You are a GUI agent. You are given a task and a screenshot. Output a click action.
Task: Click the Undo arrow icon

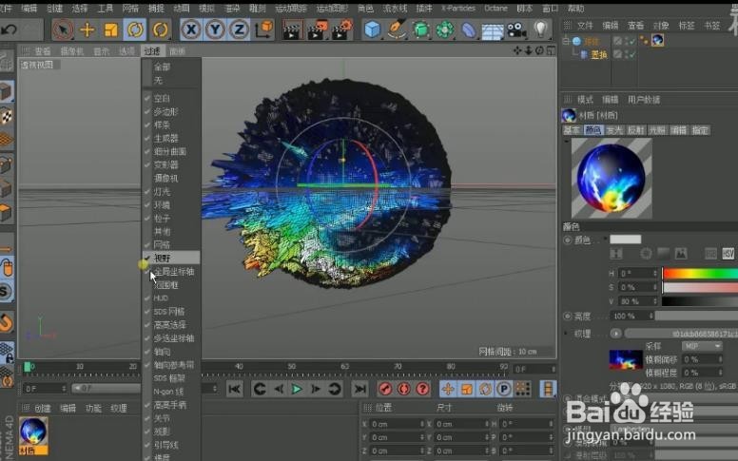click(x=9, y=29)
